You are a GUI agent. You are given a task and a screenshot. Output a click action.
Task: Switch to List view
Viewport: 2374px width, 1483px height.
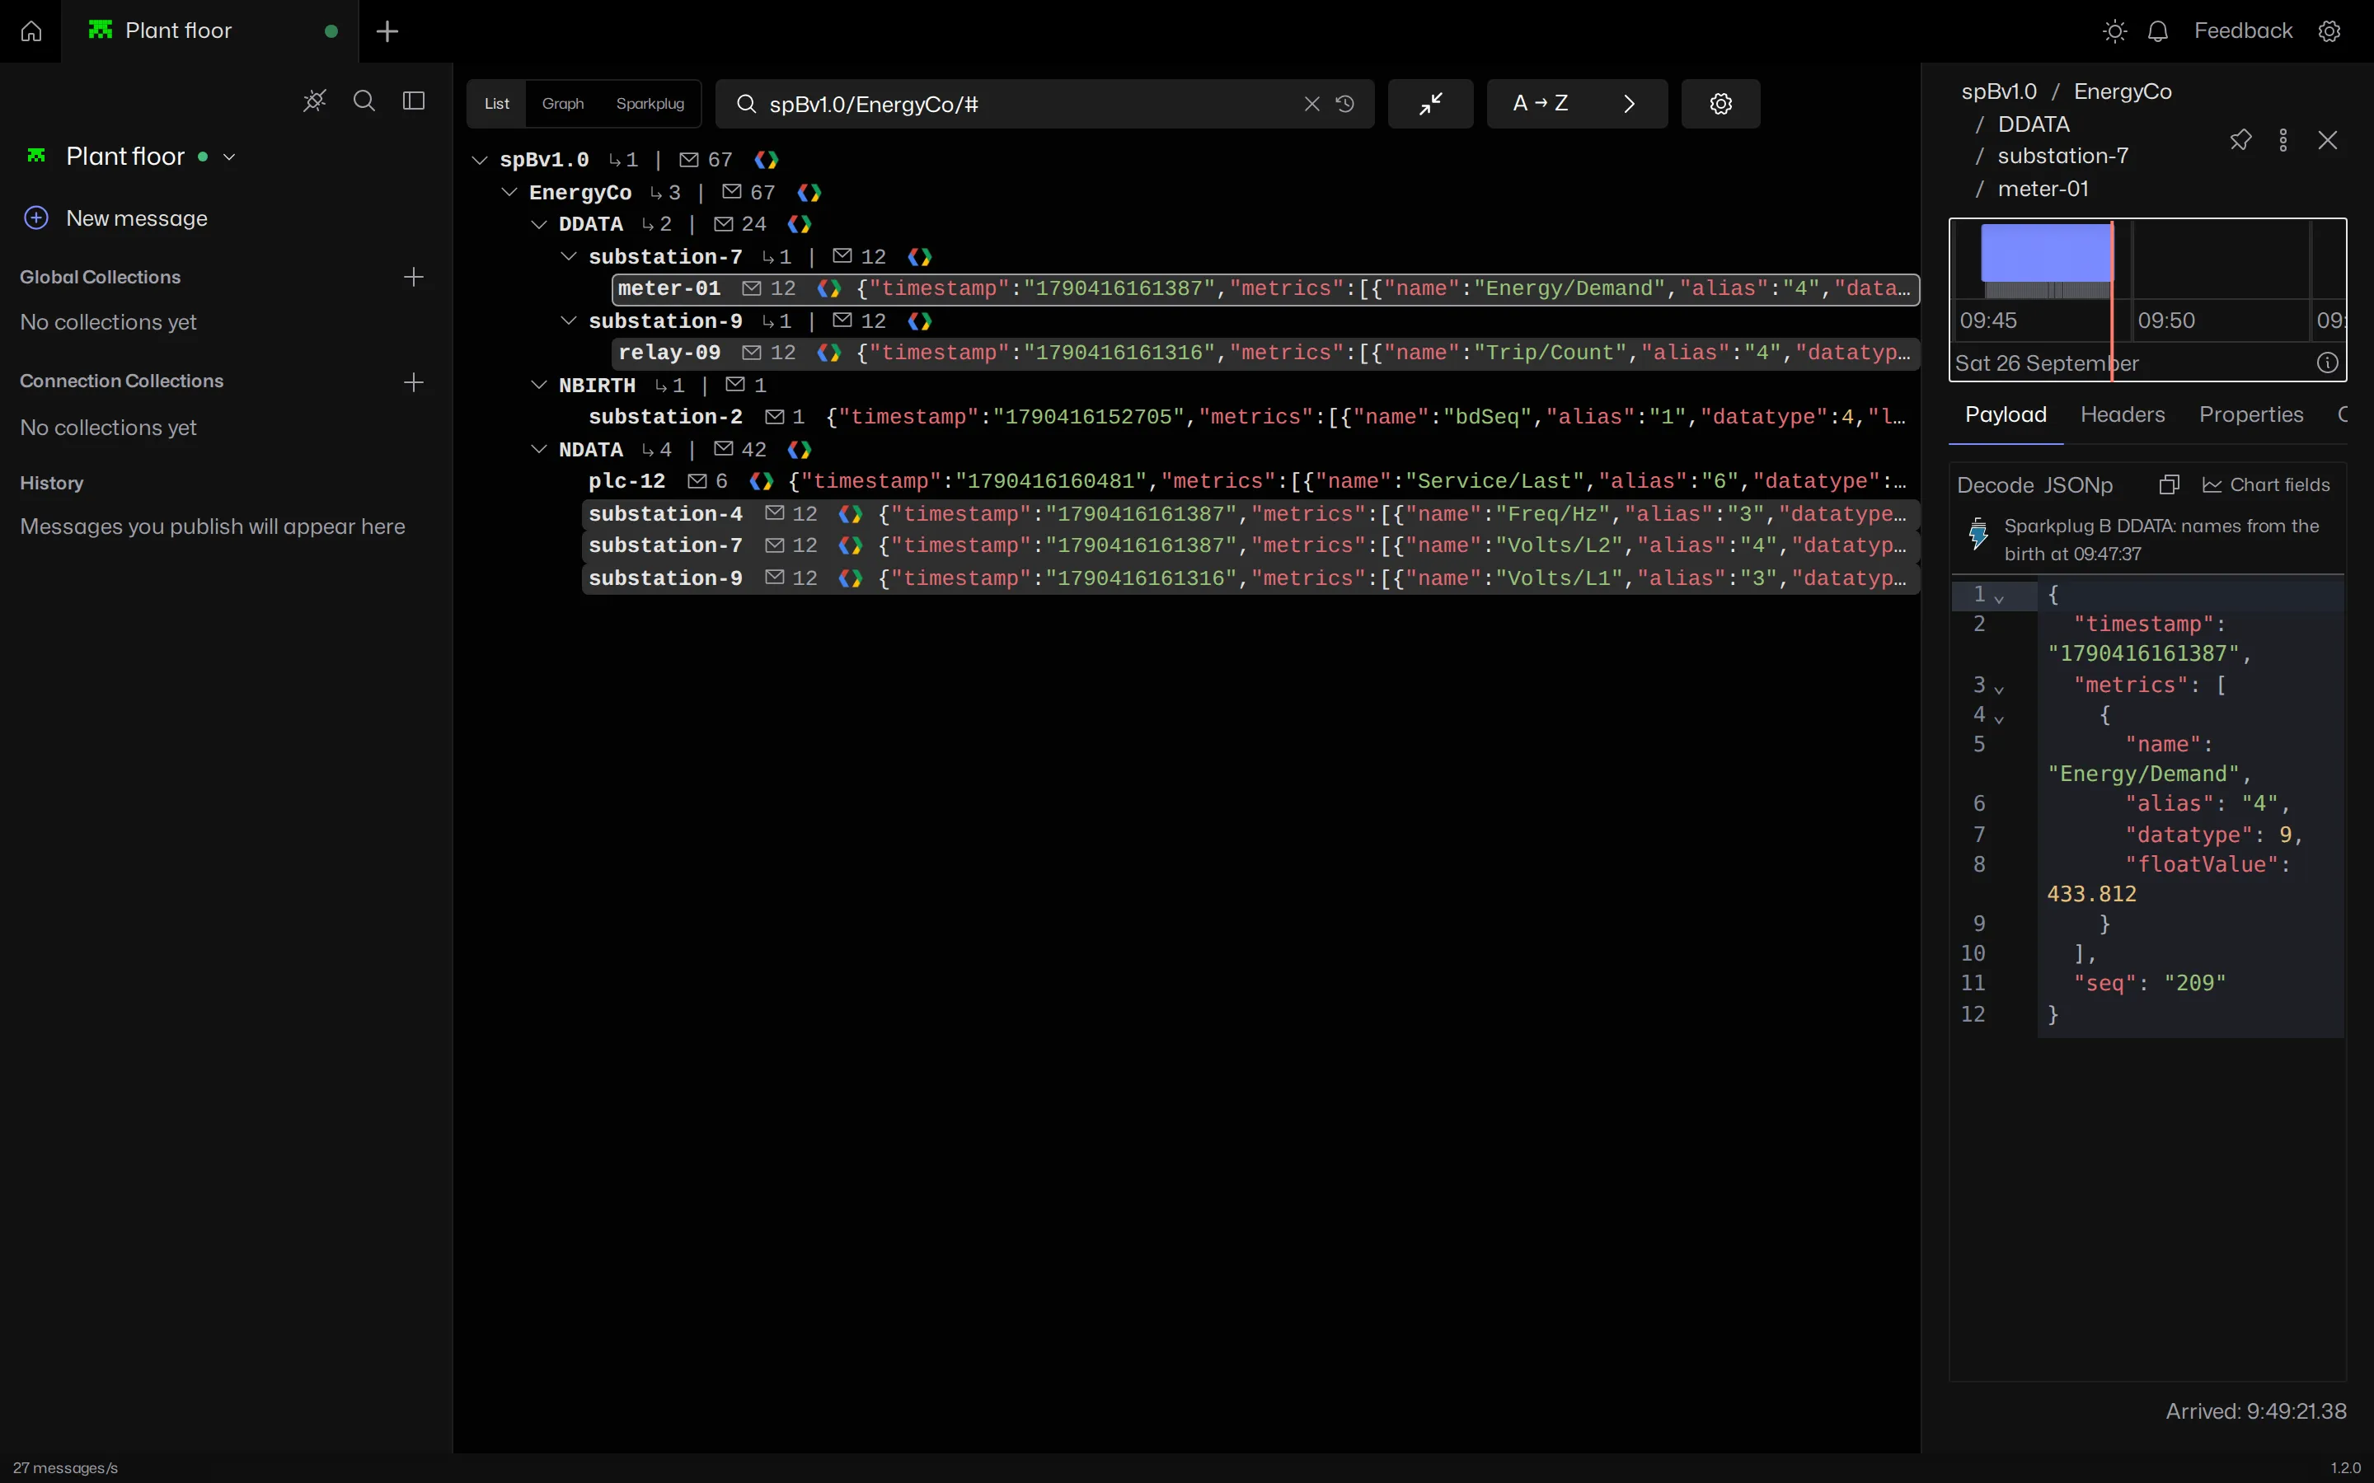click(x=497, y=104)
